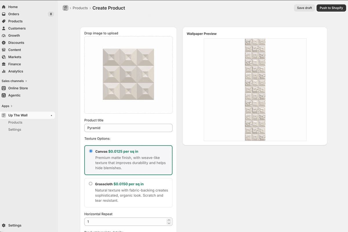This screenshot has width=348, height=232.
Task: Click the bottom Settings gear icon
Action: click(4, 225)
